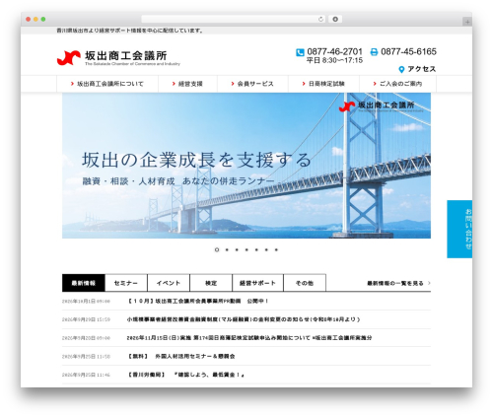Select the fourth carousel dot
The width and height of the screenshot is (493, 417).
coord(246,249)
